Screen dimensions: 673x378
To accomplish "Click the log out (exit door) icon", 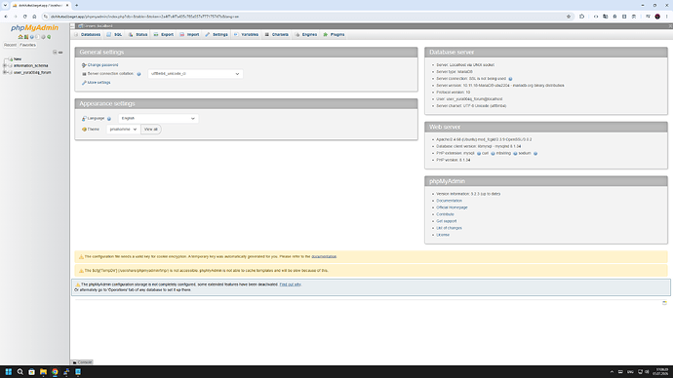I will (x=26, y=37).
